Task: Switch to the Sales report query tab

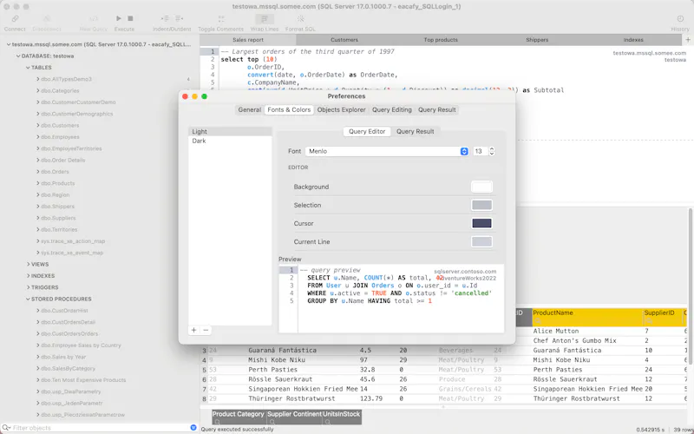Action: point(248,40)
